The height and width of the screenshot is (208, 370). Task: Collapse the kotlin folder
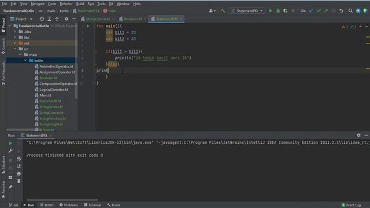point(25,60)
